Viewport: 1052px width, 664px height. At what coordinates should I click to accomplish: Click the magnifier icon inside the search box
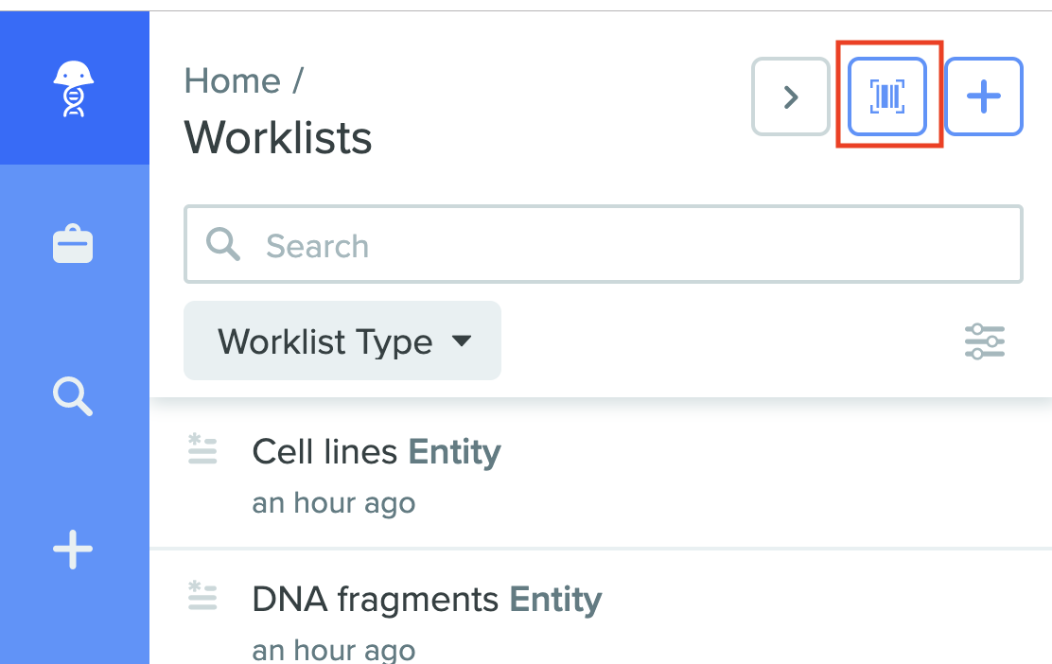(x=222, y=243)
